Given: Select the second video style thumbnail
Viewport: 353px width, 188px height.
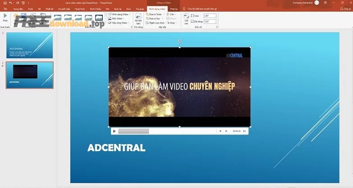Looking at the screenshot, I should tap(68, 18).
